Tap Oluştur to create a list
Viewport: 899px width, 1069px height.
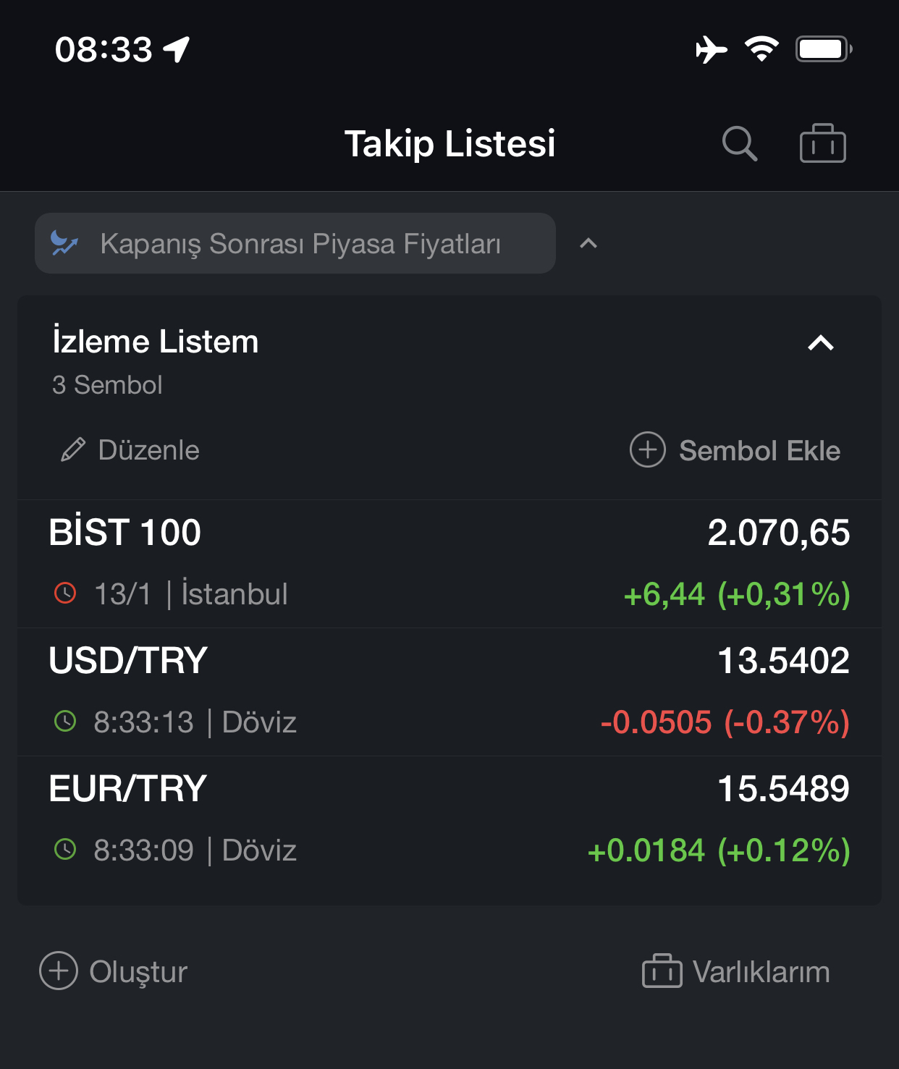[x=114, y=971]
